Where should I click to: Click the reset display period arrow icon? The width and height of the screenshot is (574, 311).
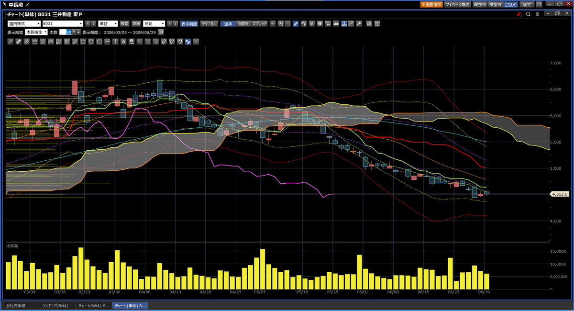click(x=161, y=32)
